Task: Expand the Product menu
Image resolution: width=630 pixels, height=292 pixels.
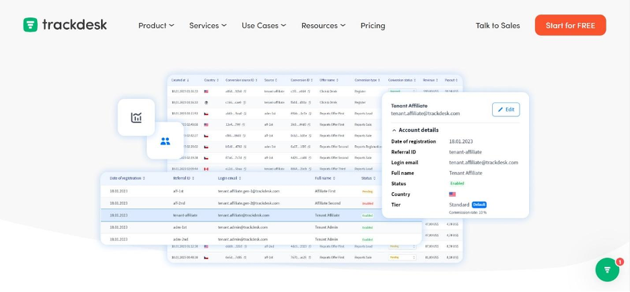Action: coord(156,26)
